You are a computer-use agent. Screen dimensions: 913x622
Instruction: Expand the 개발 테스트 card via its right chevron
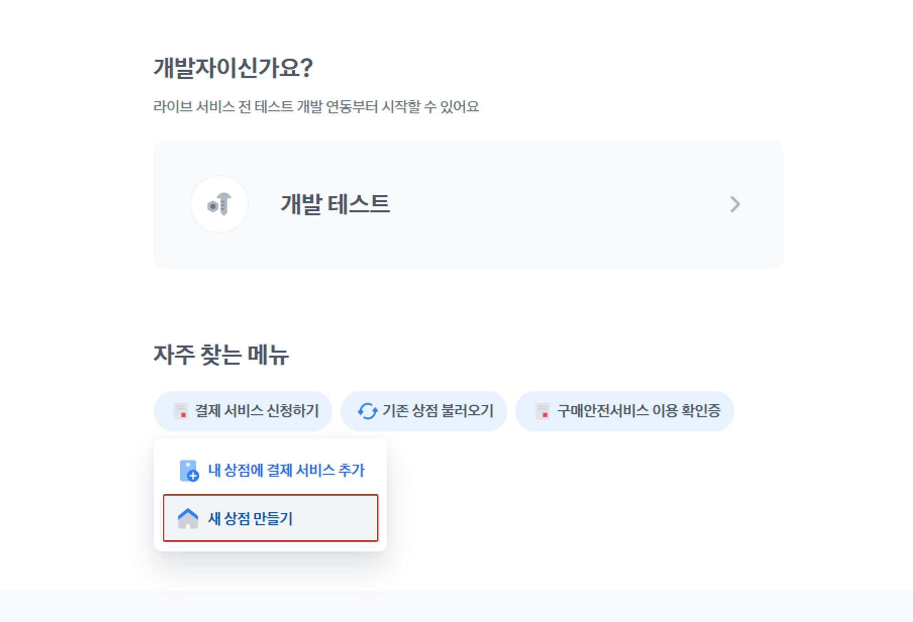pyautogui.click(x=735, y=205)
